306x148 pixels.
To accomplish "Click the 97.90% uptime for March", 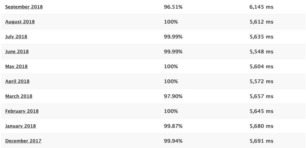I will coord(173,96).
